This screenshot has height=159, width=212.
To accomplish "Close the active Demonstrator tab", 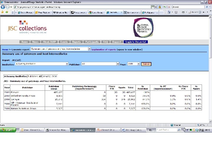I will (121, 12).
